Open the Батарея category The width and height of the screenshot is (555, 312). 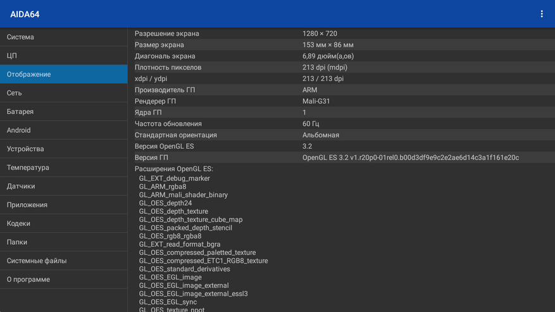[63, 111]
